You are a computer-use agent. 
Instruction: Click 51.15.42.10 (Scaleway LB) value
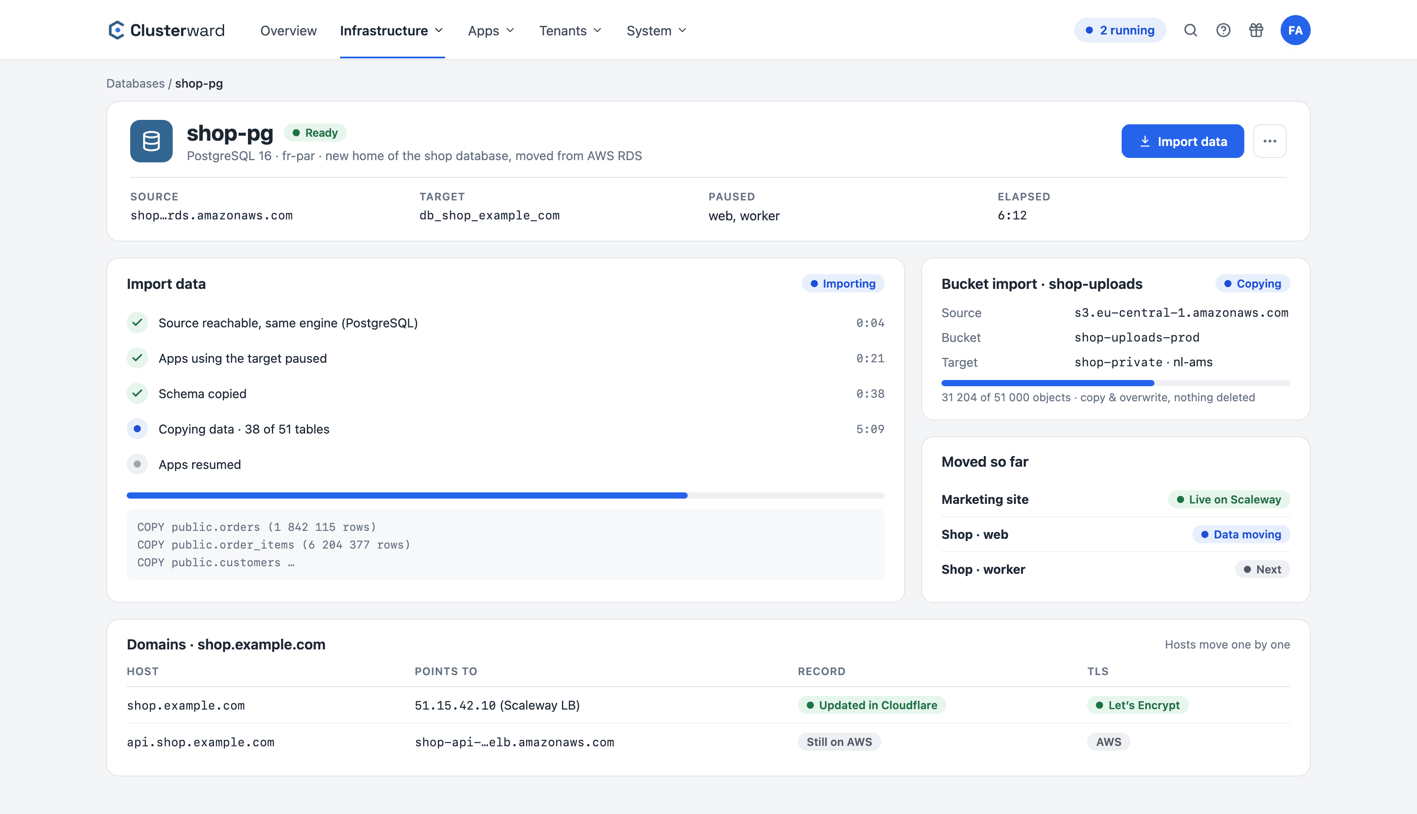click(497, 705)
